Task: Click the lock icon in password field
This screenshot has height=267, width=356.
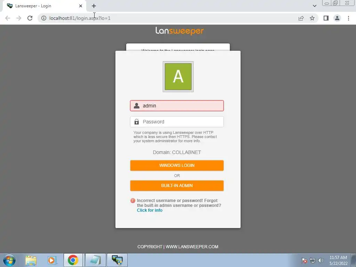Action: coord(136,122)
